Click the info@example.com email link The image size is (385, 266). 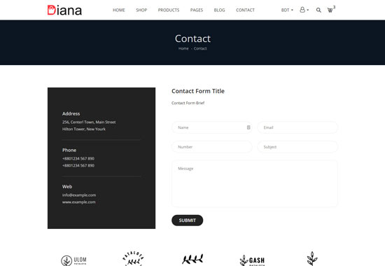point(79,195)
